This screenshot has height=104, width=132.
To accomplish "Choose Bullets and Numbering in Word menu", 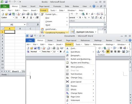I will pos(80,59).
